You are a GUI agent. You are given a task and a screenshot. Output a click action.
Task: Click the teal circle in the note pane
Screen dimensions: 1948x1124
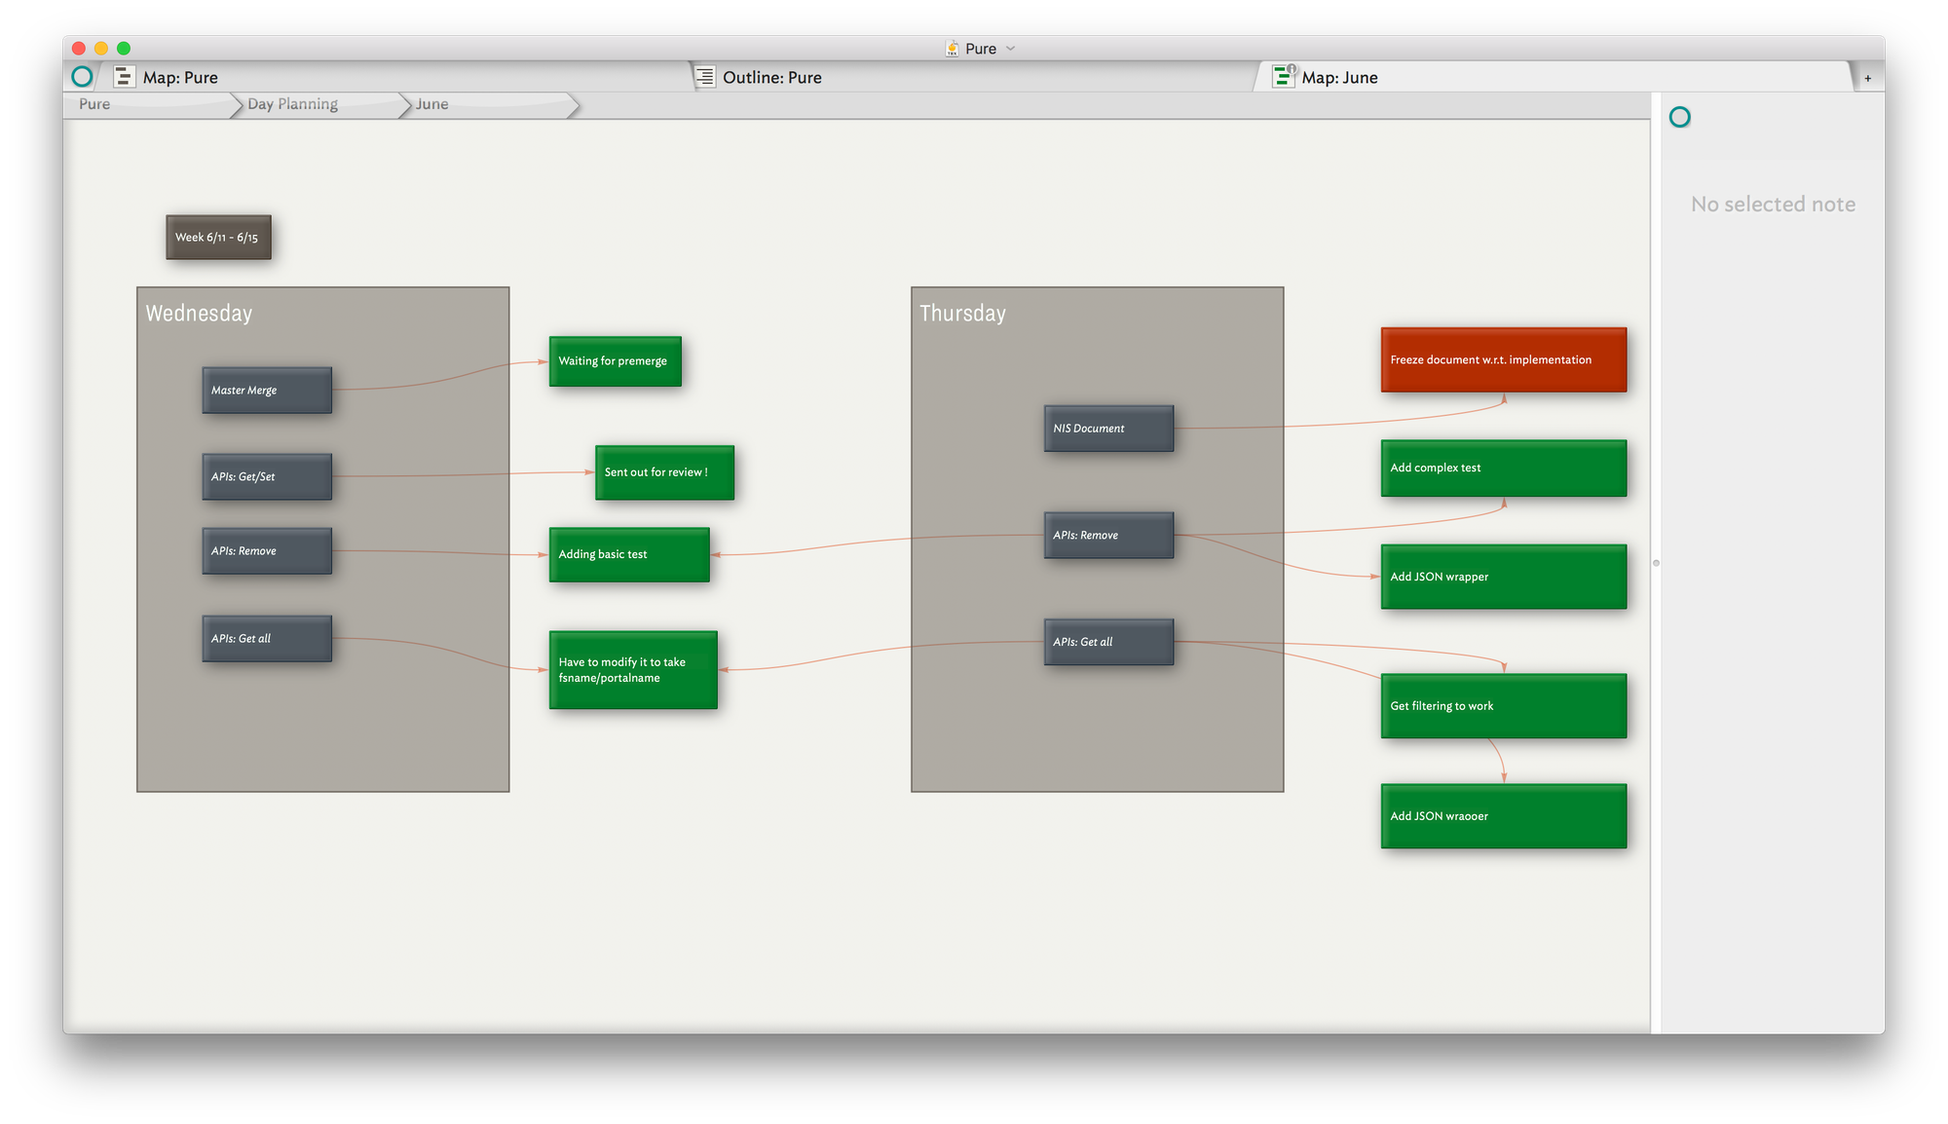(x=1679, y=118)
